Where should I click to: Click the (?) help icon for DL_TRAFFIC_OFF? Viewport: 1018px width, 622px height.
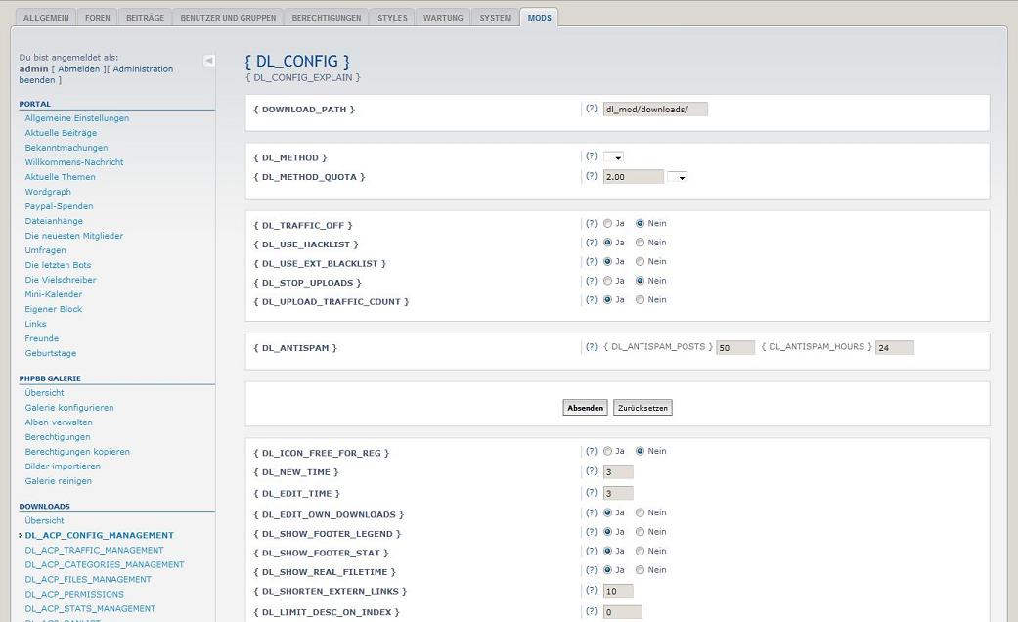click(x=591, y=224)
